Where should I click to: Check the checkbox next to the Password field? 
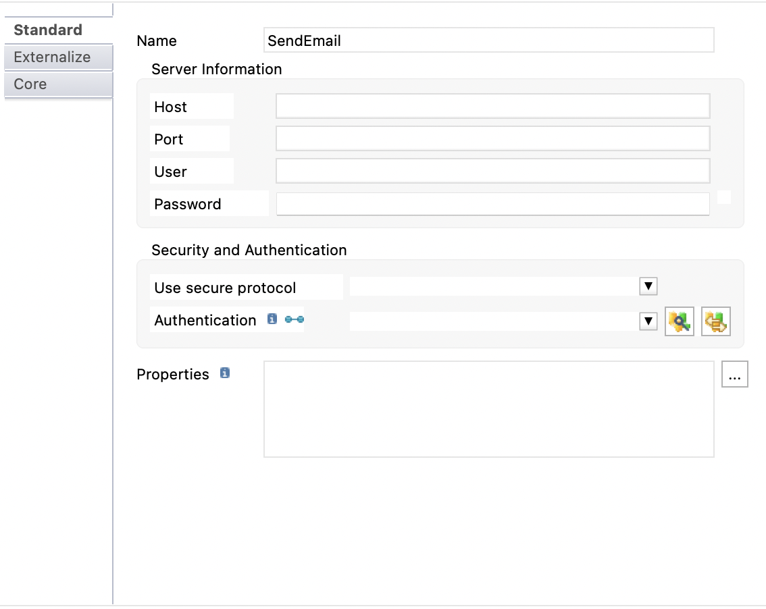[x=723, y=196]
